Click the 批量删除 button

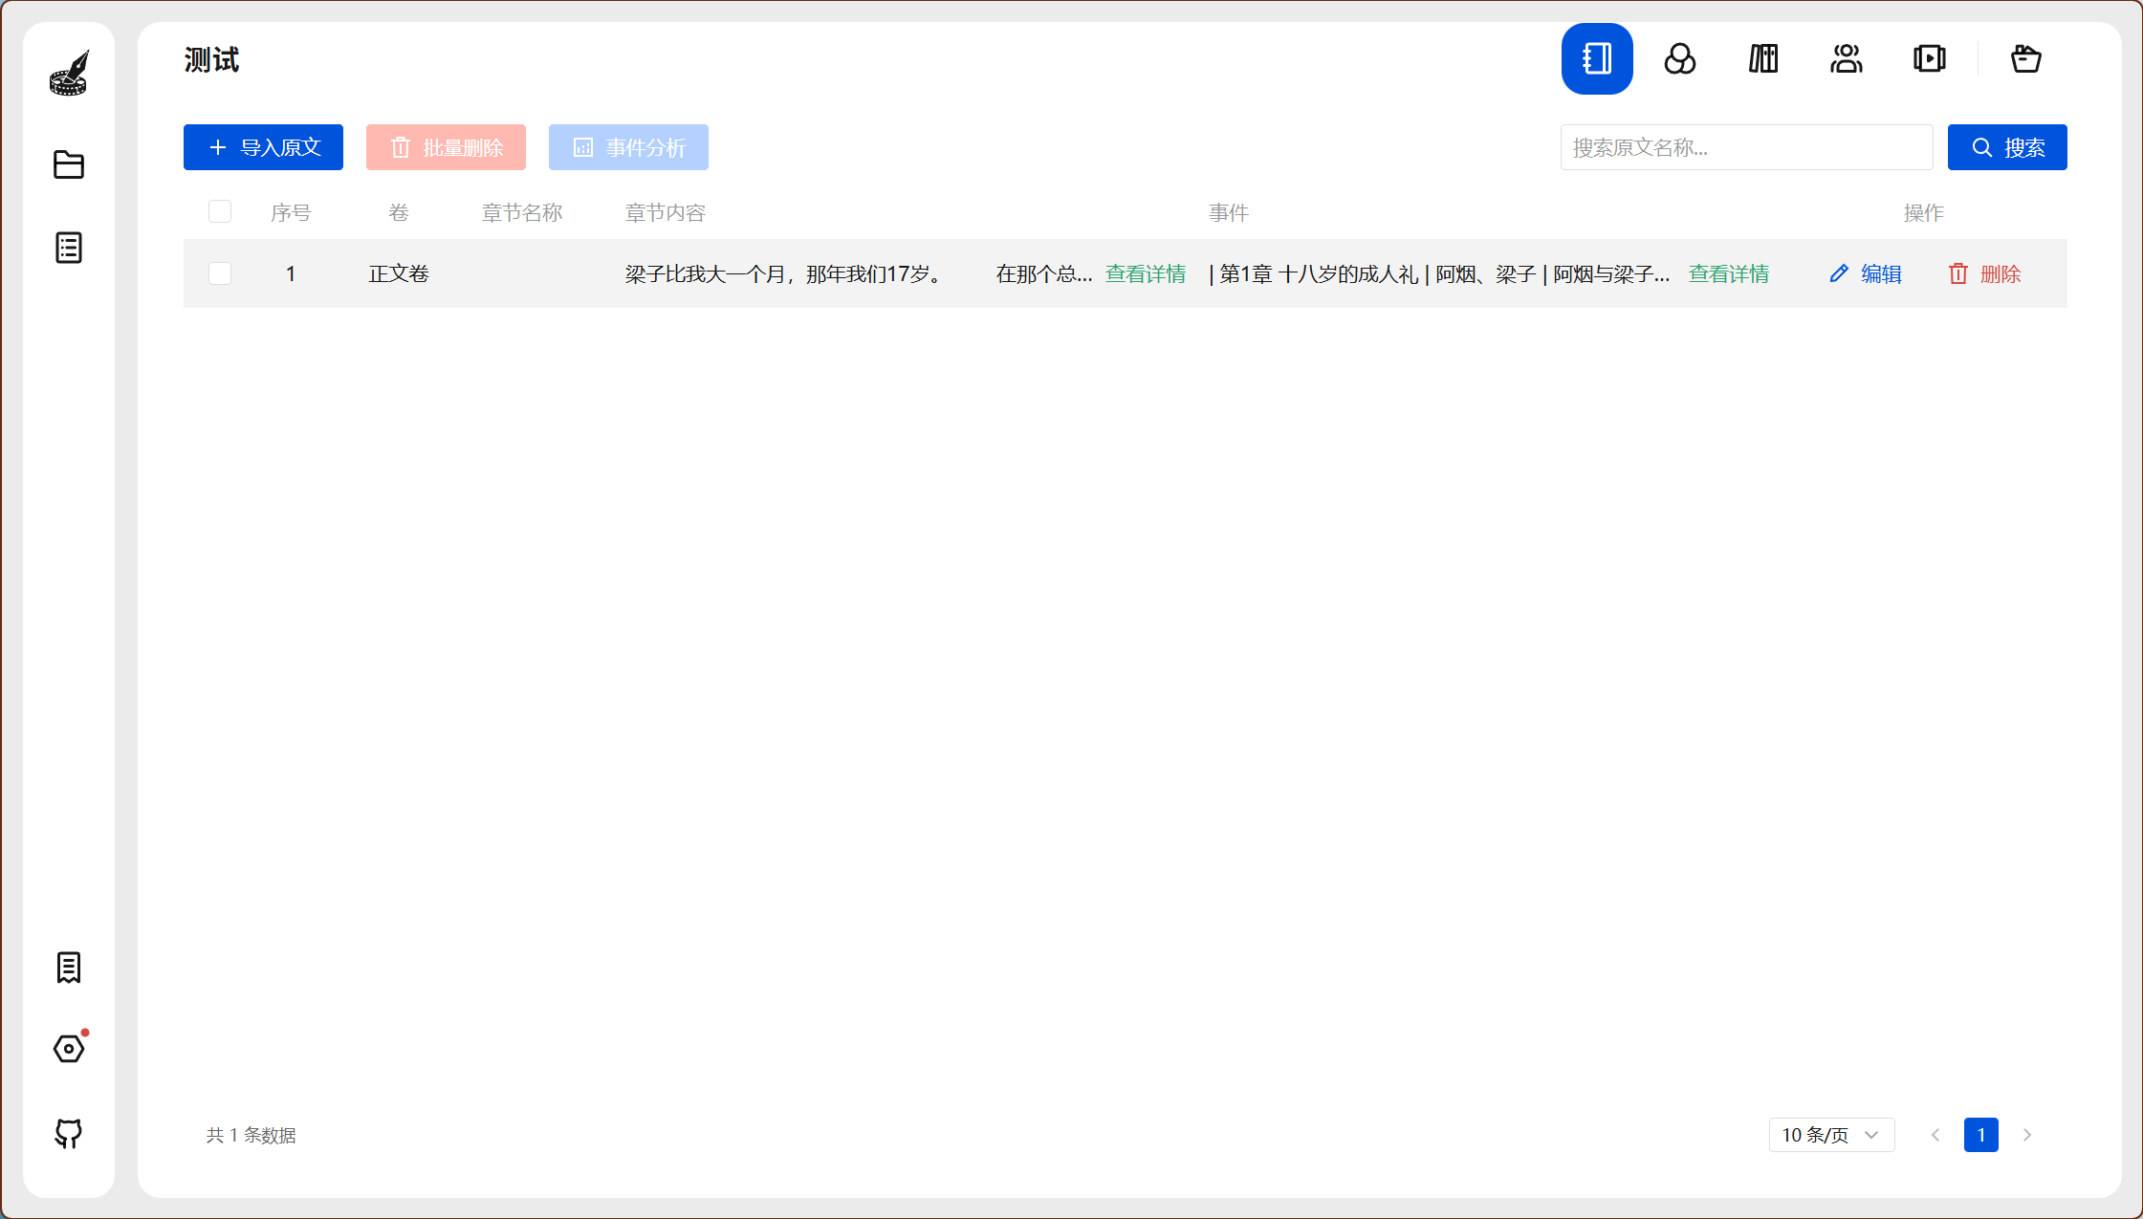pyautogui.click(x=446, y=147)
